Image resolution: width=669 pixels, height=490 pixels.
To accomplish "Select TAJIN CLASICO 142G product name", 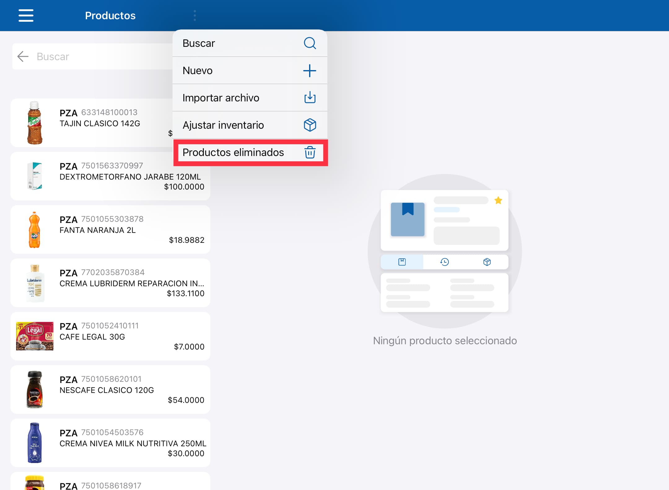I will coord(100,123).
